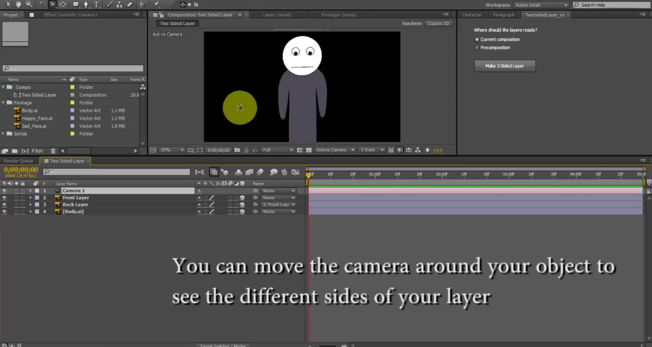The image size is (652, 347).
Task: Select the Precomposition radio button
Action: click(477, 48)
